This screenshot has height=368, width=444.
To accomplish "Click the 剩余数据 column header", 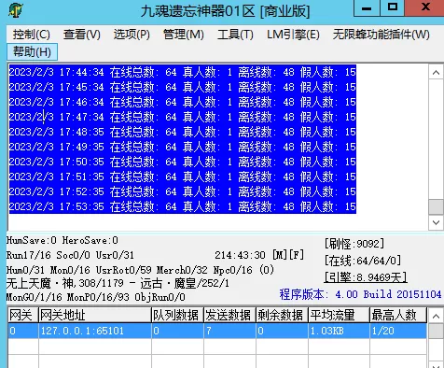I will [x=283, y=315].
